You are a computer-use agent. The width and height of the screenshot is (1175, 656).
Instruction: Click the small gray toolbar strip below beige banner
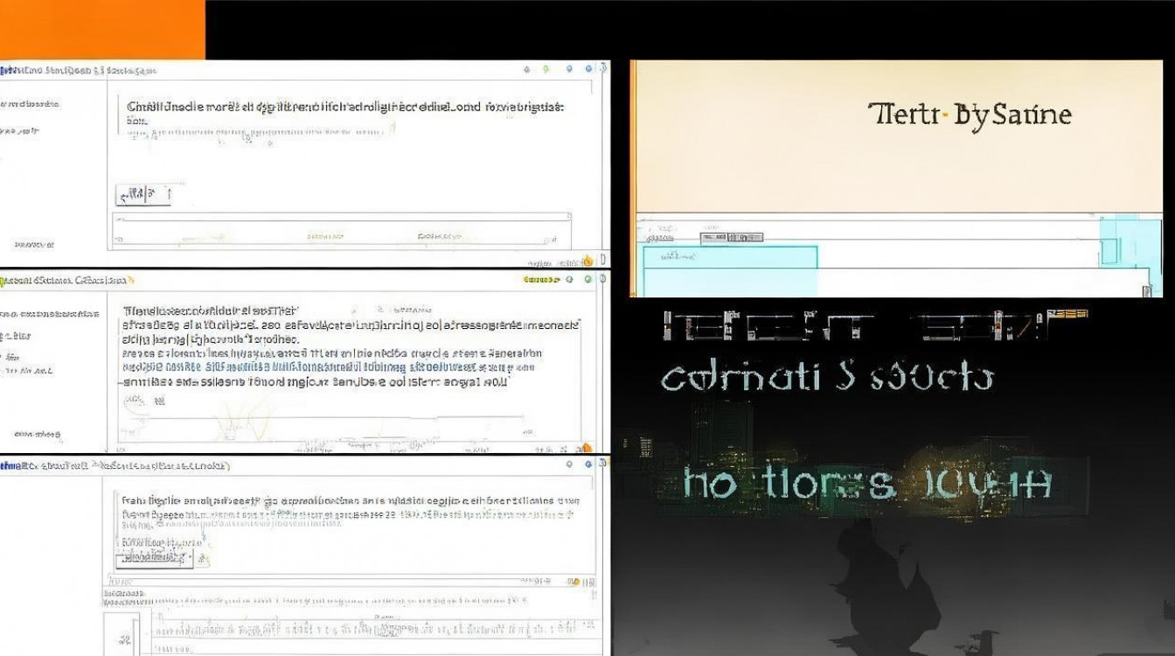point(732,237)
